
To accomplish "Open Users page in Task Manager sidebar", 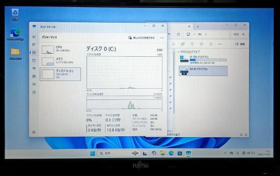I will coord(34,76).
